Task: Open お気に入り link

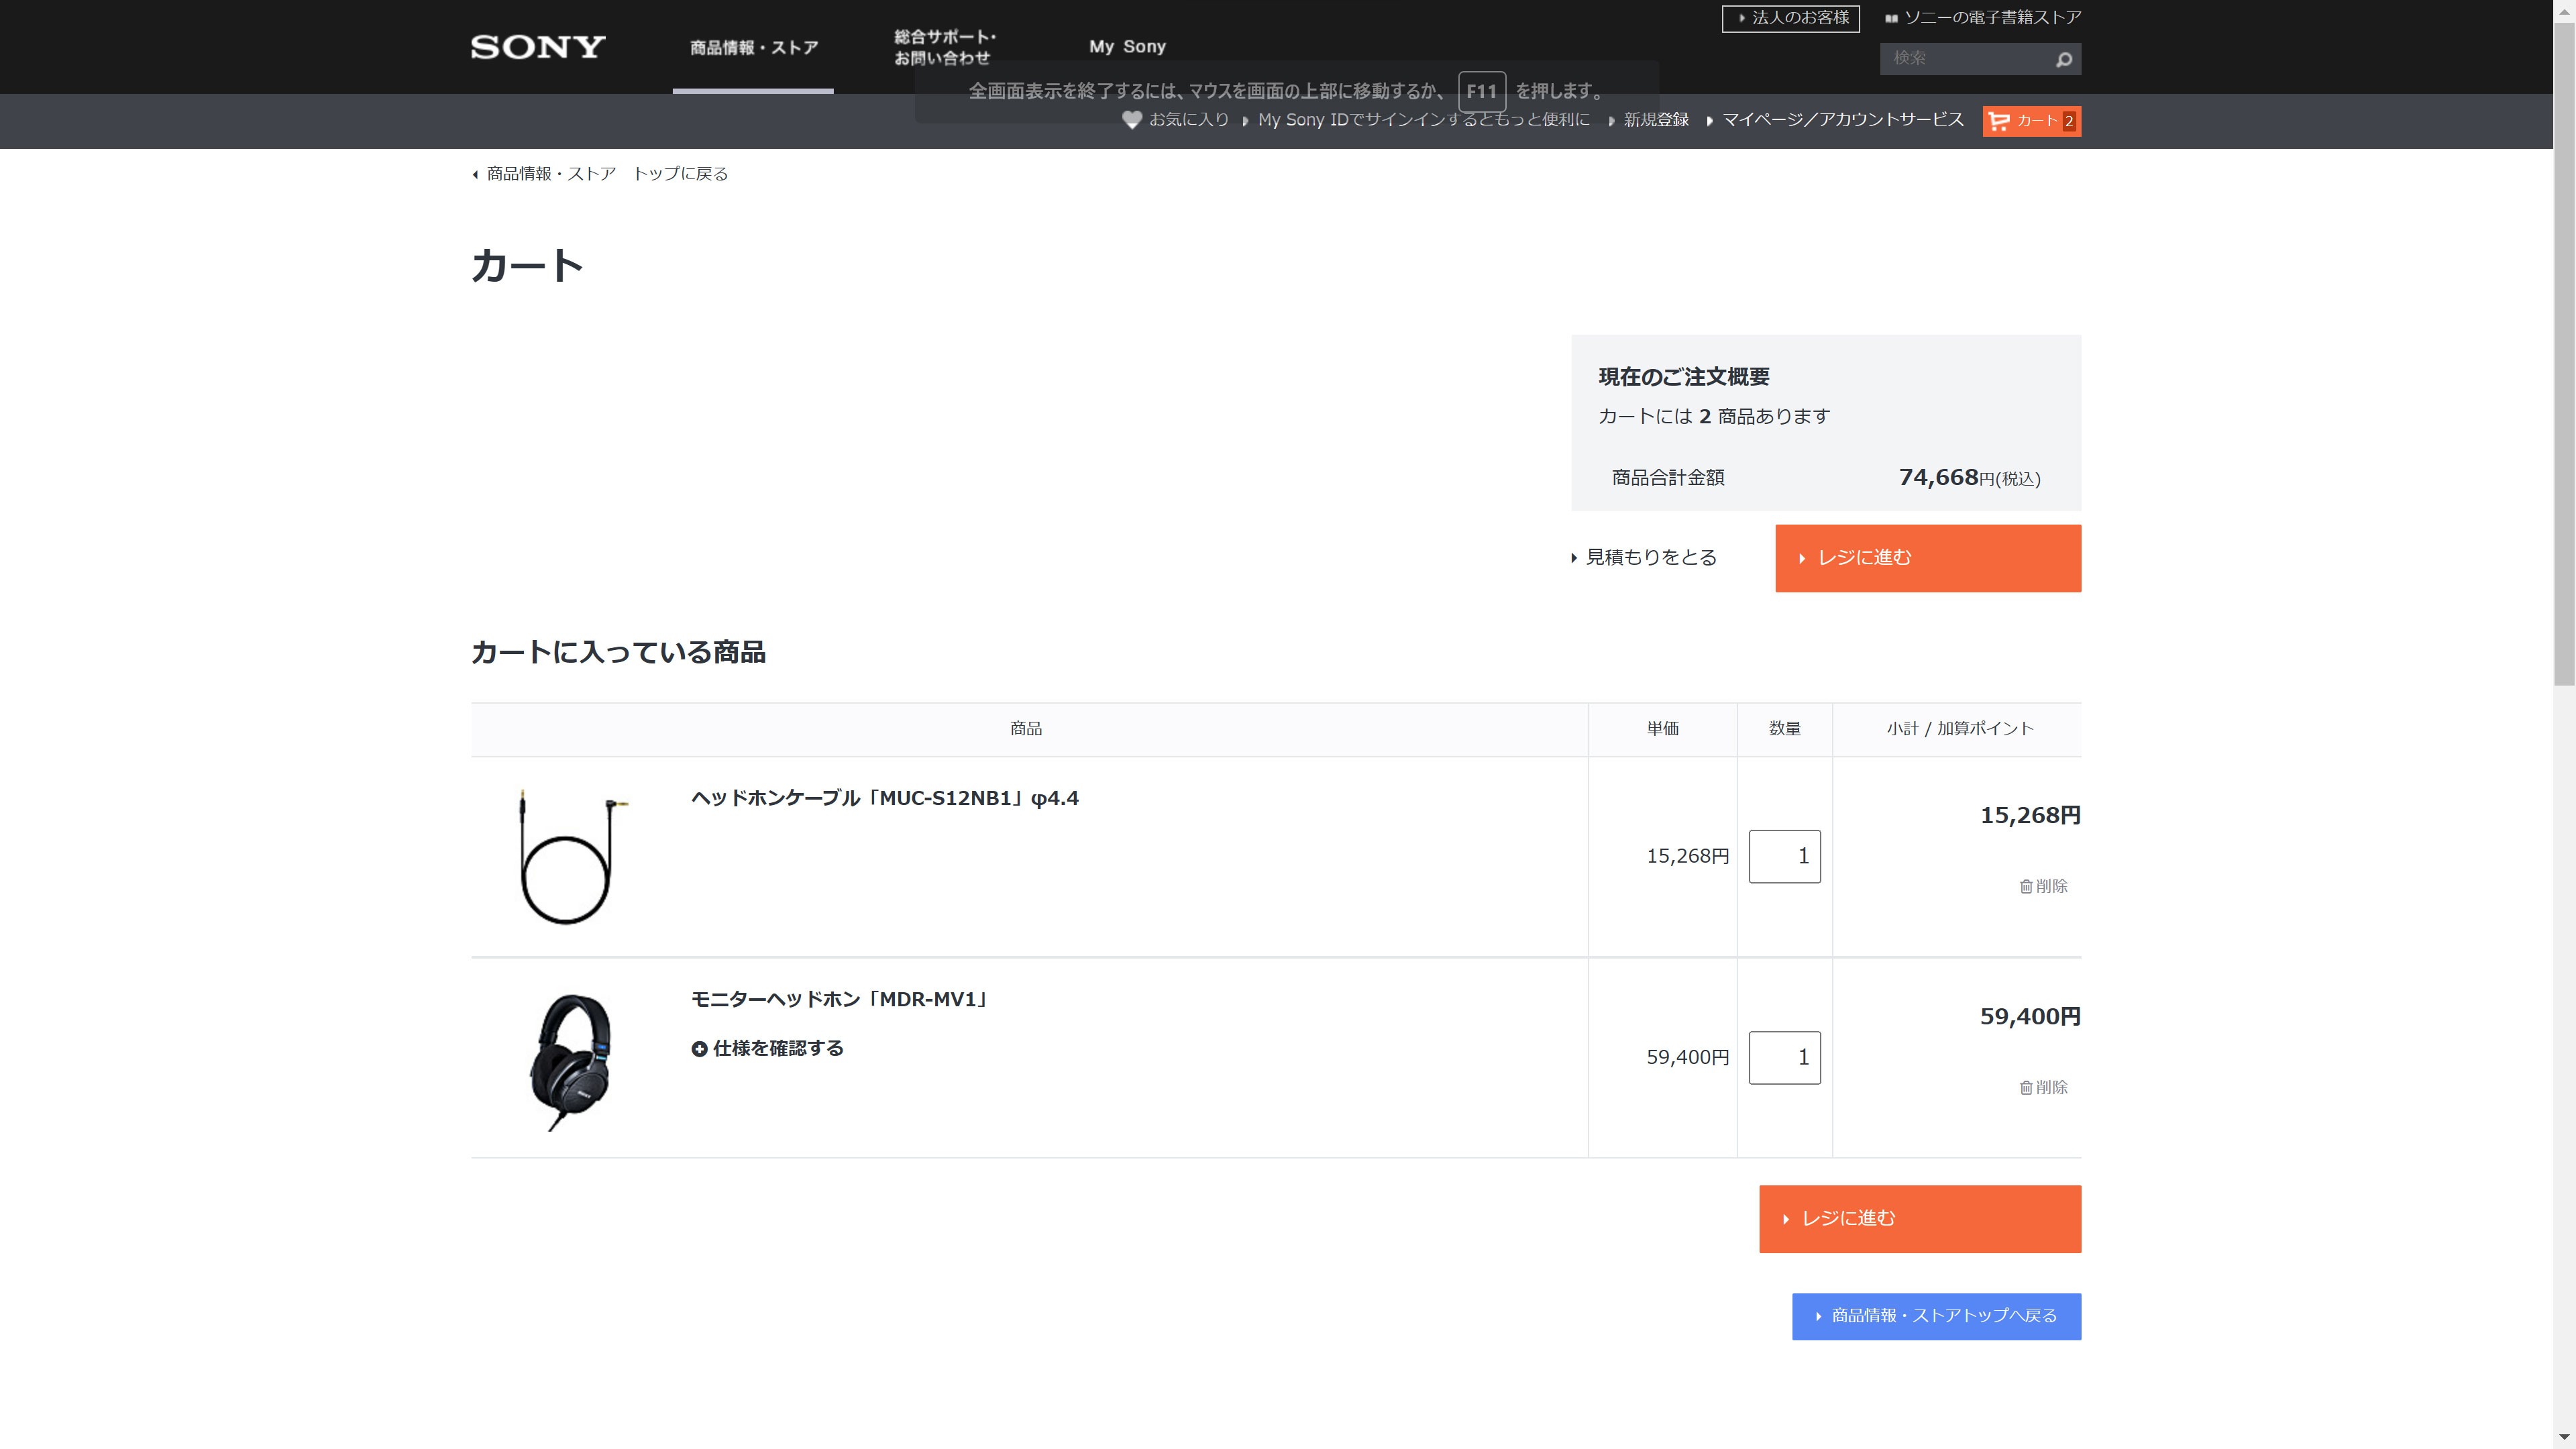Action: pos(1188,120)
